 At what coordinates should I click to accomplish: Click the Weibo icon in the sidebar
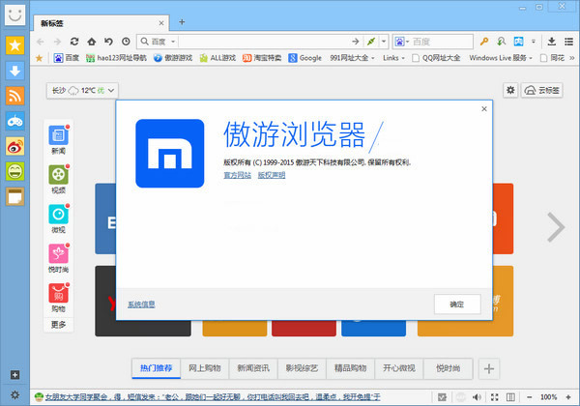[14, 146]
